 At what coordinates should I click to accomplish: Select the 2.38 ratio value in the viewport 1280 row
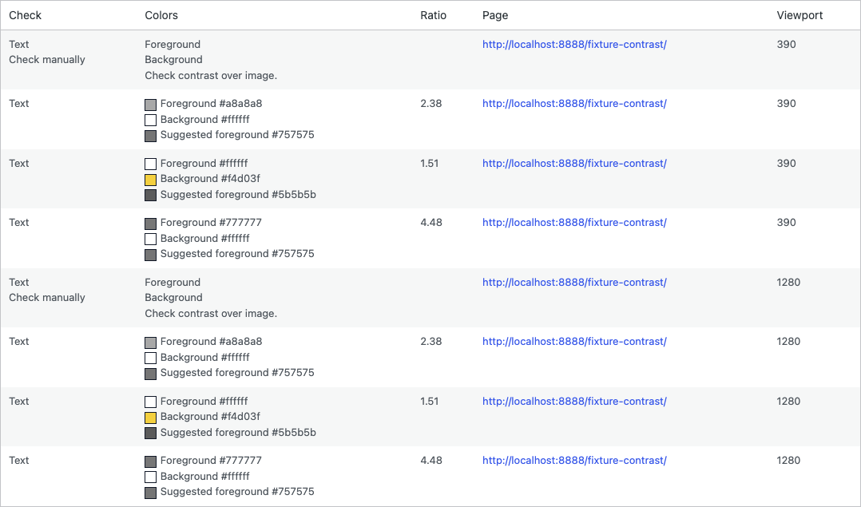tap(431, 342)
